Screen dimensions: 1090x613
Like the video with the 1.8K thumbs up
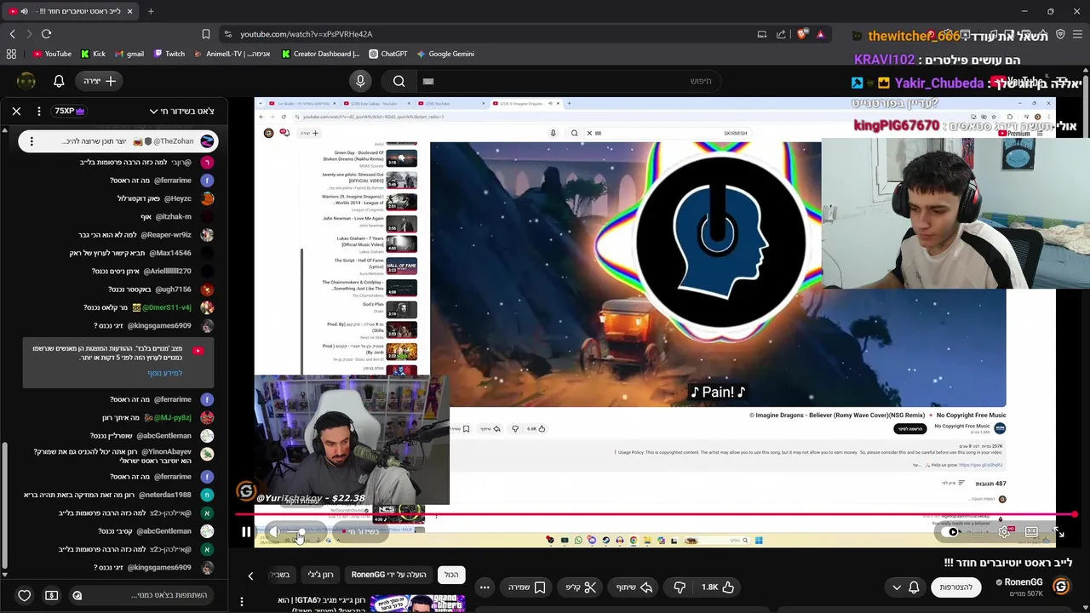pyautogui.click(x=718, y=587)
